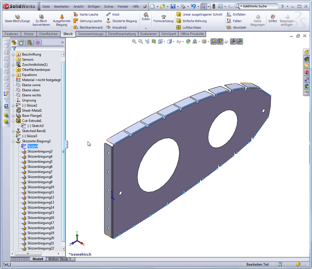Click the Schlitz tool
This screenshot has width=312, height=269.
pos(273,19)
